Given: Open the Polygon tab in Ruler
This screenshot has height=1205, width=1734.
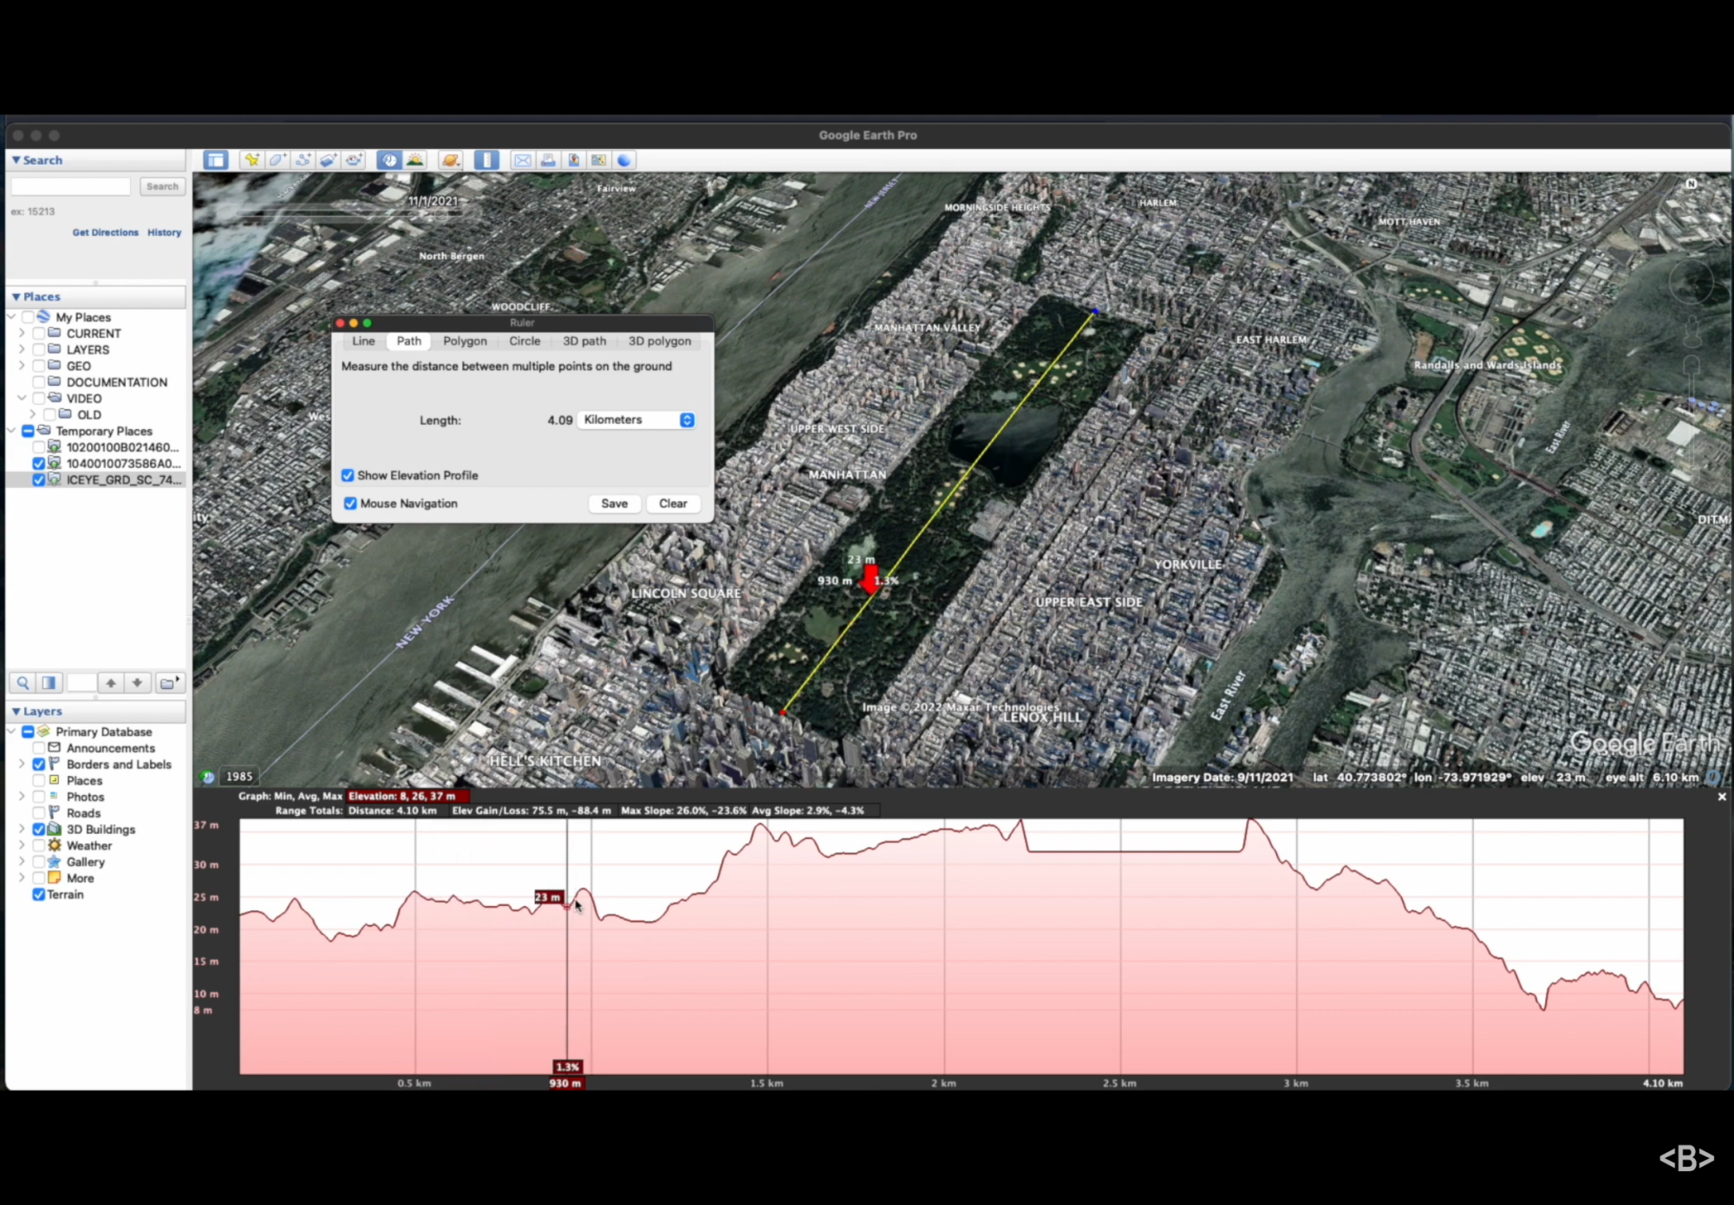Looking at the screenshot, I should pos(465,342).
